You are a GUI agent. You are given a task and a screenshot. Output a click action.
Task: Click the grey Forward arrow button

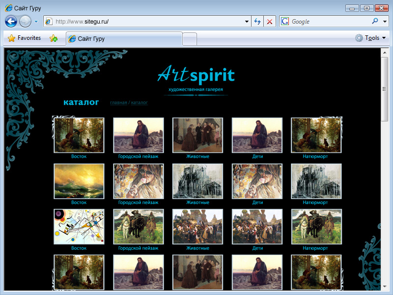[26, 21]
